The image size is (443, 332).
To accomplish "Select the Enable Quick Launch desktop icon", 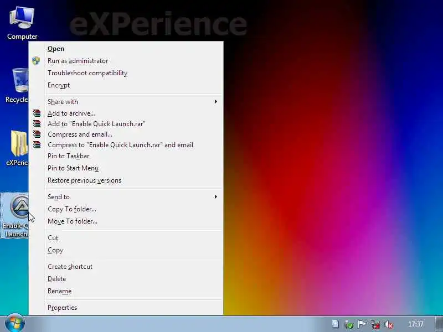I will coord(15,216).
